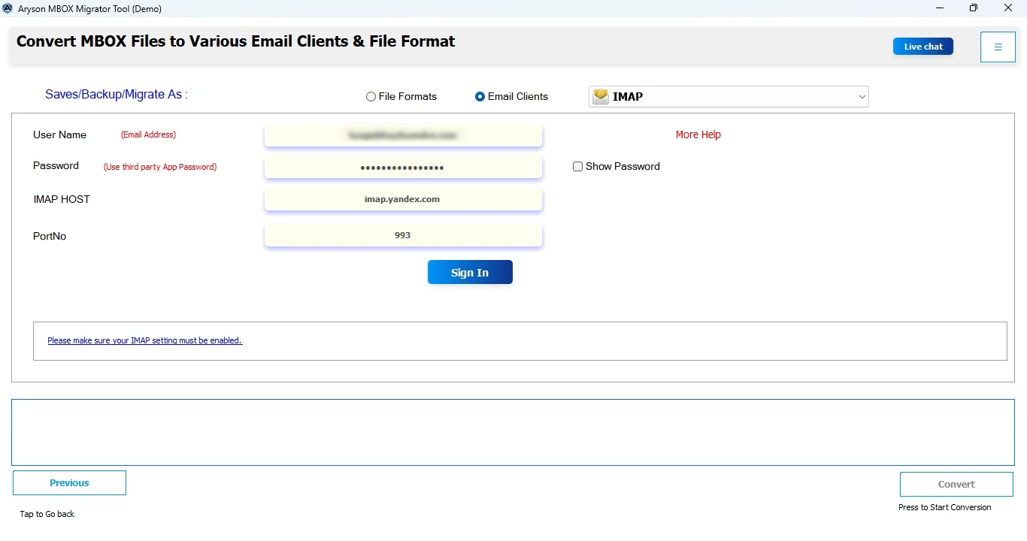Enable the Show Password checkbox
The width and height of the screenshot is (1027, 541).
click(x=577, y=167)
